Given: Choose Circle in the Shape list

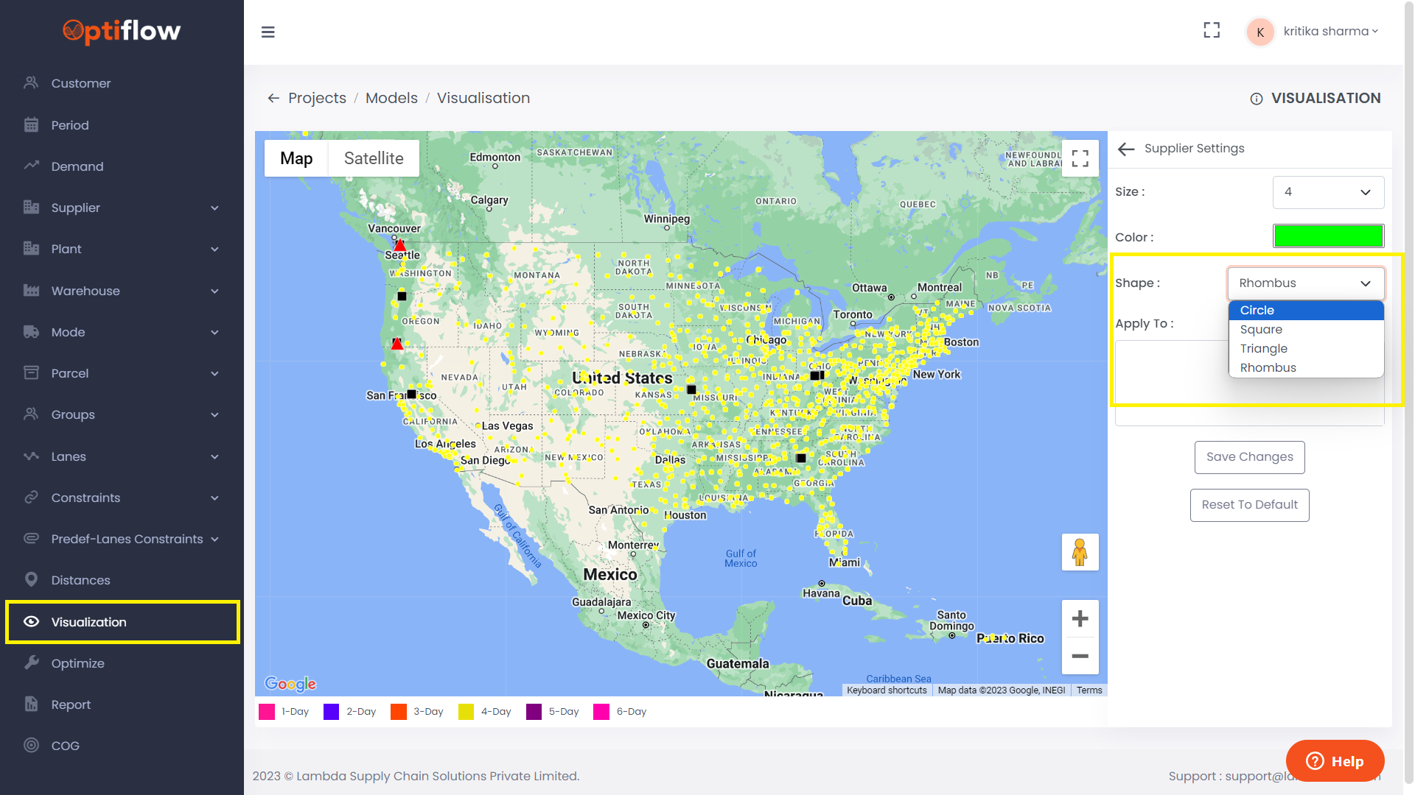Looking at the screenshot, I should [x=1257, y=311].
